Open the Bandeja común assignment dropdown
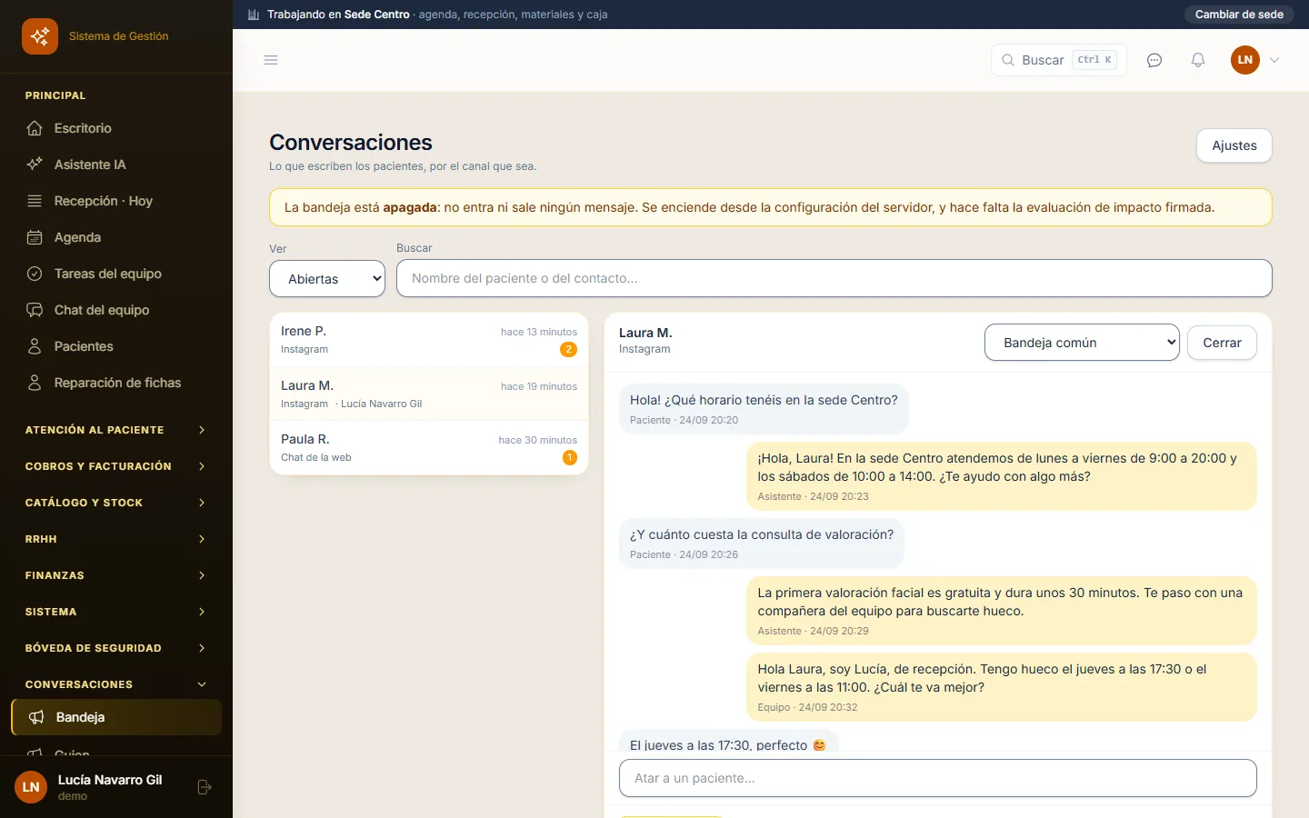1309x818 pixels. tap(1082, 343)
